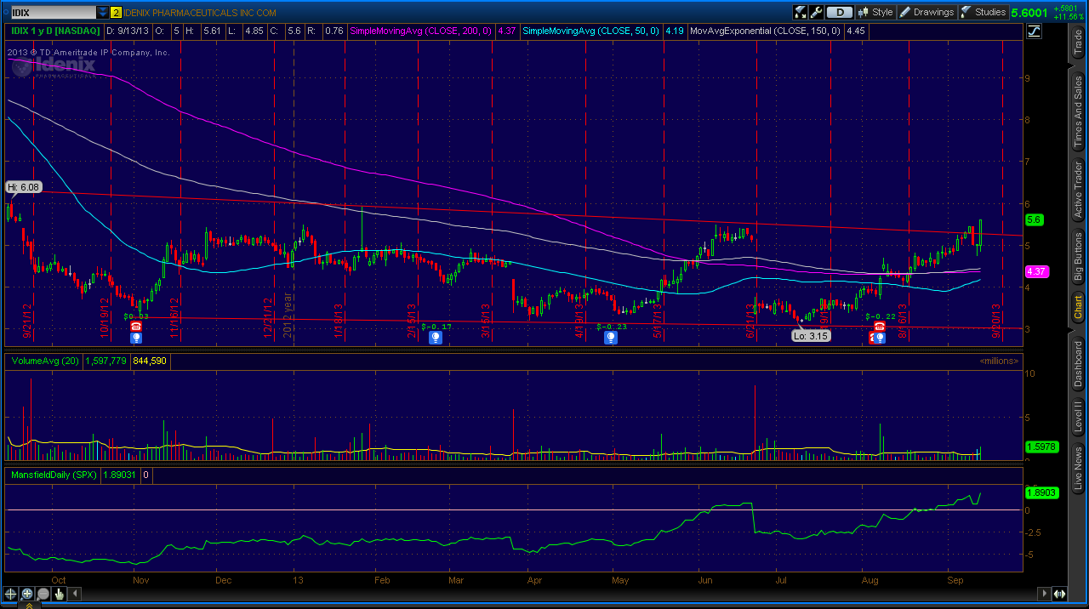The image size is (1089, 609).
Task: Select the pan hand tool
Action: tap(59, 594)
